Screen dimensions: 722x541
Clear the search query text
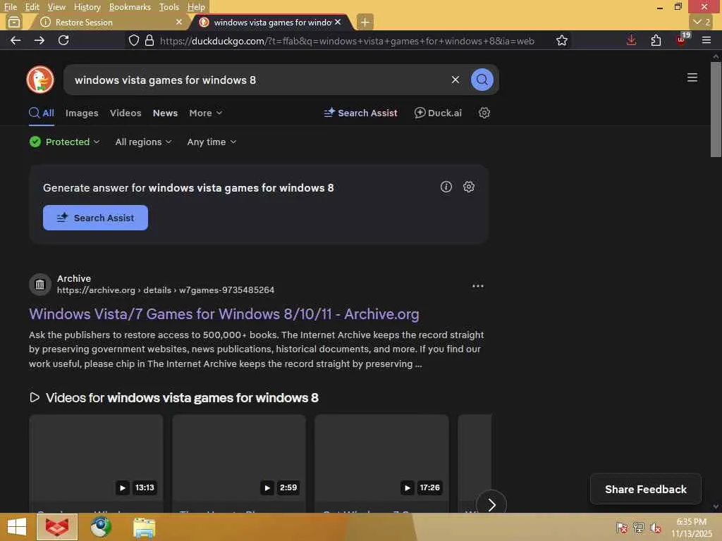click(x=455, y=80)
